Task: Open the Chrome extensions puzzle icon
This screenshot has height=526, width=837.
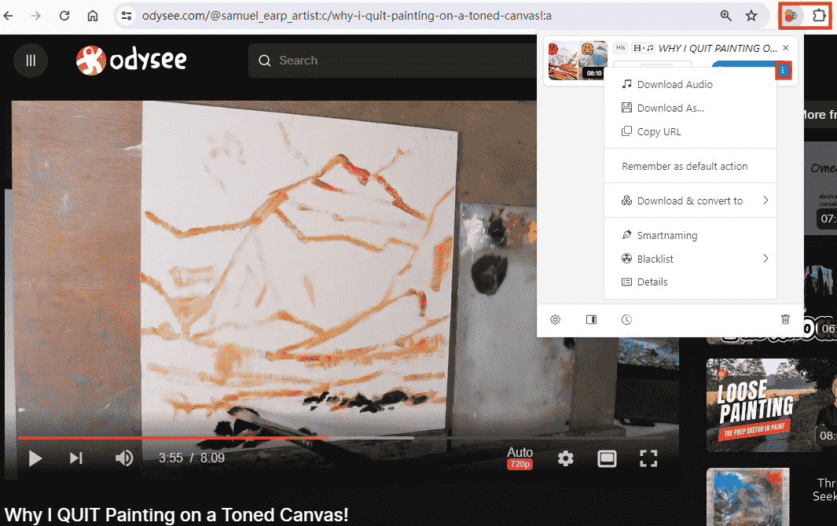Action: [819, 16]
